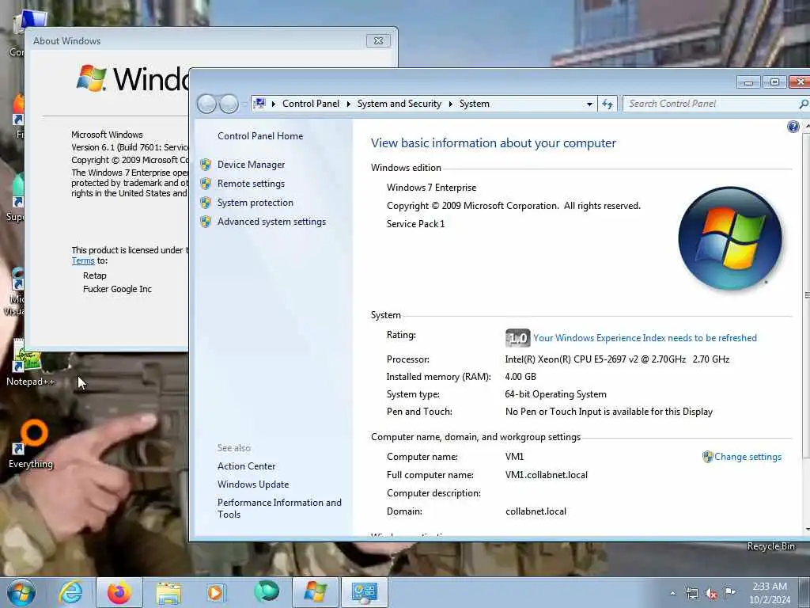Show hidden tray icons arrow
Screen dimensions: 810x608
tap(672, 594)
